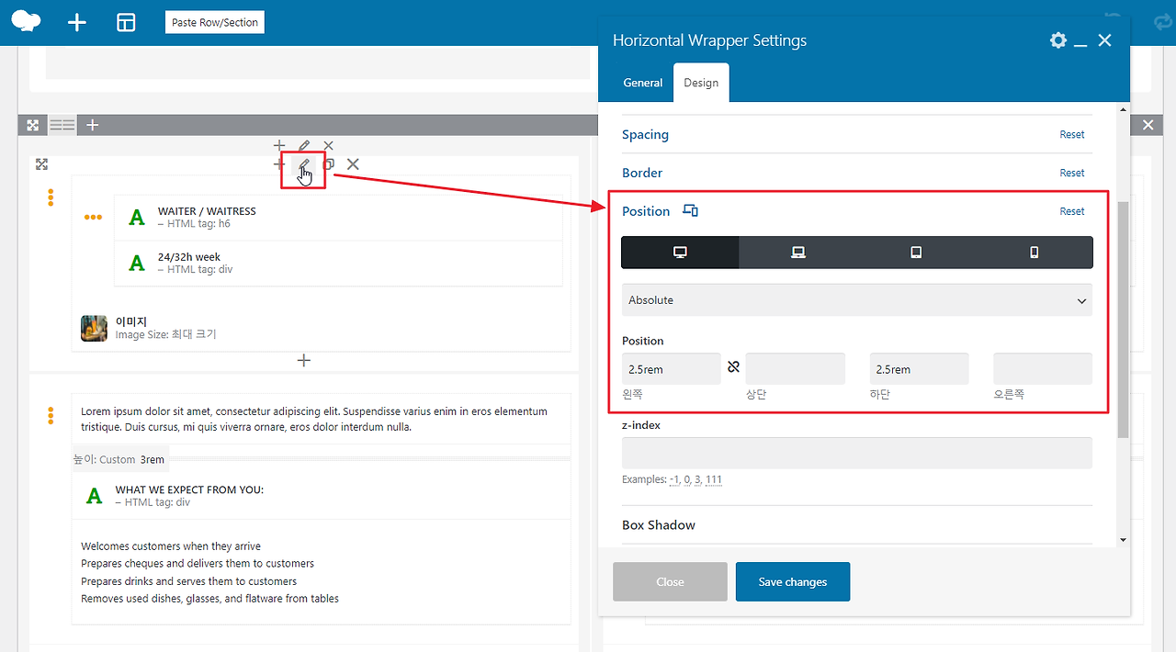Toggle the link values icon between position fields

tap(733, 367)
